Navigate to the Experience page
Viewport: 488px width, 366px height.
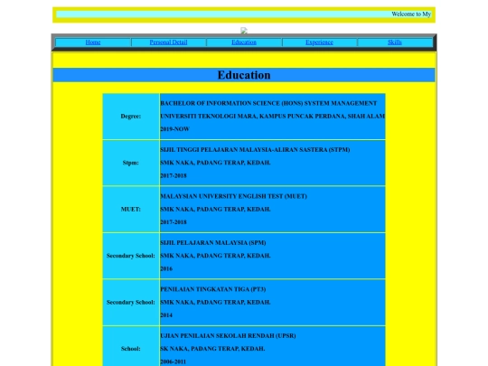tap(319, 42)
